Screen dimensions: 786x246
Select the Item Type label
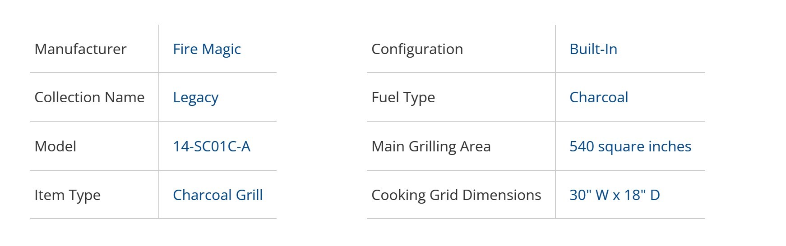pyautogui.click(x=67, y=195)
